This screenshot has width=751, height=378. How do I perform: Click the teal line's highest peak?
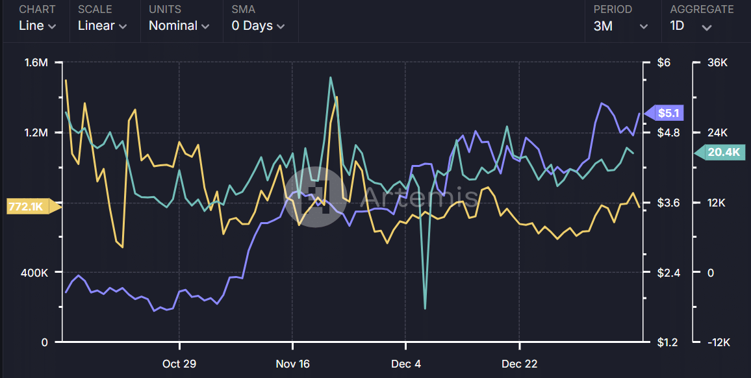point(331,77)
